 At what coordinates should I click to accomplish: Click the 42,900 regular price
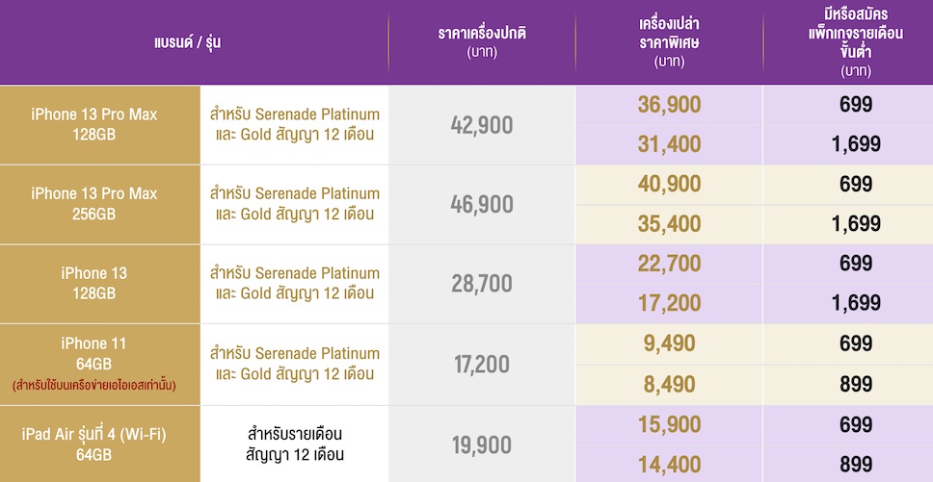click(482, 125)
